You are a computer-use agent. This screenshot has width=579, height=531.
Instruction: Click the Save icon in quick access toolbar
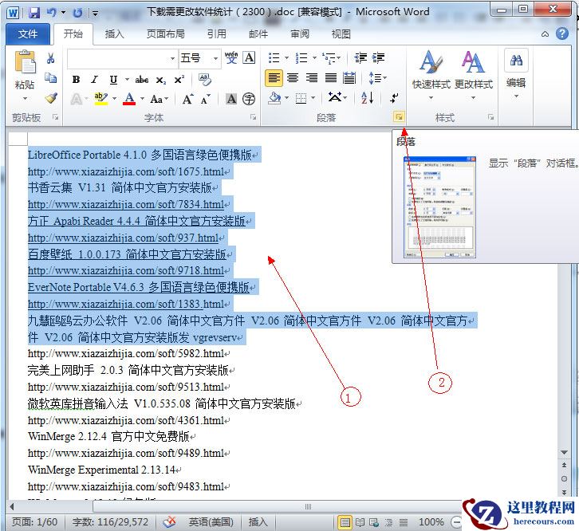pyautogui.click(x=34, y=14)
